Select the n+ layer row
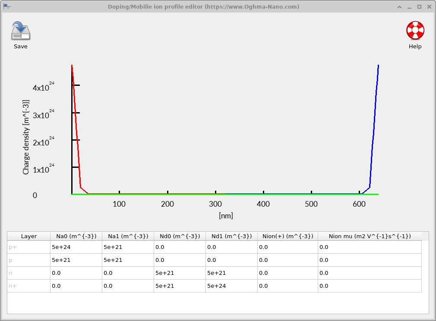This screenshot has height=321, width=436. (28, 286)
